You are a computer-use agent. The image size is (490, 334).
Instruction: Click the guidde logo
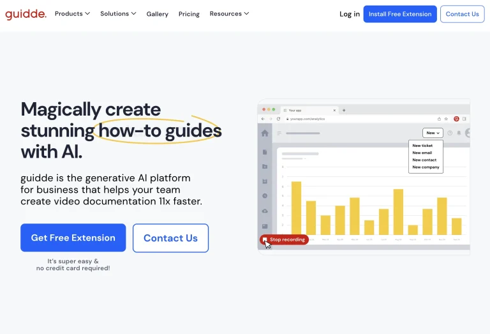click(26, 14)
